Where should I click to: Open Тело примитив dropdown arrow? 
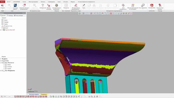pos(143,9)
